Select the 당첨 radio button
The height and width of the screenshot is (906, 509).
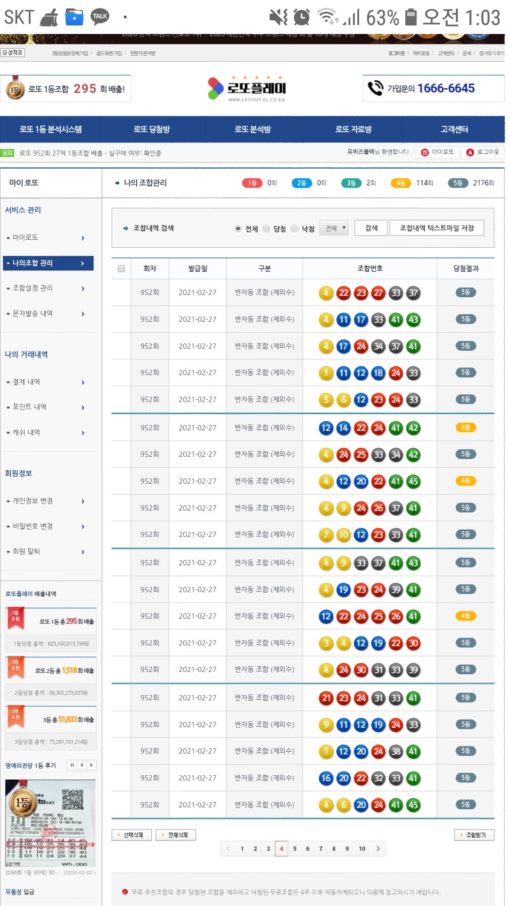[267, 228]
